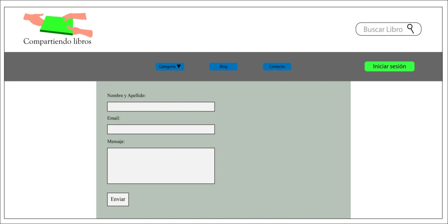Click the upper-left hand in the logo
Image resolution: width=448 pixels, height=224 pixels.
(x=33, y=19)
